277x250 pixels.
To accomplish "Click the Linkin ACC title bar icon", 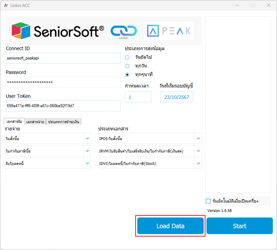I will [6, 6].
